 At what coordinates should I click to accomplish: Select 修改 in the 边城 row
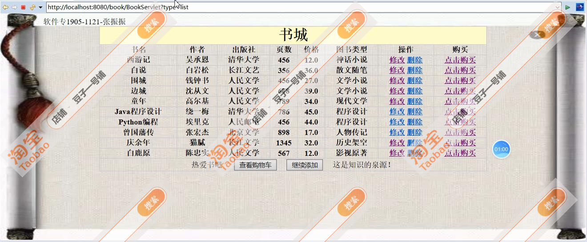point(397,91)
